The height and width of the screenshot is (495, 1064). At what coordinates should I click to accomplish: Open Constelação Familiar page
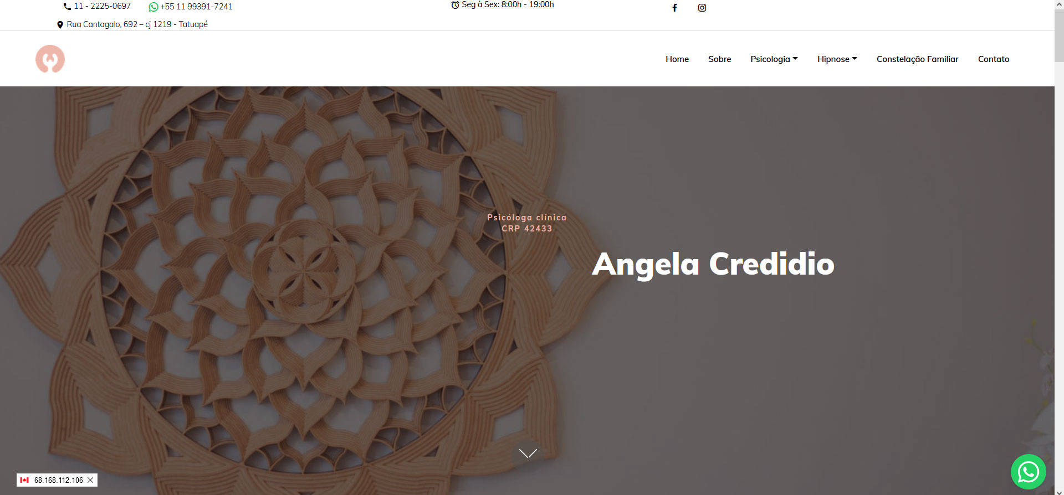tap(917, 59)
